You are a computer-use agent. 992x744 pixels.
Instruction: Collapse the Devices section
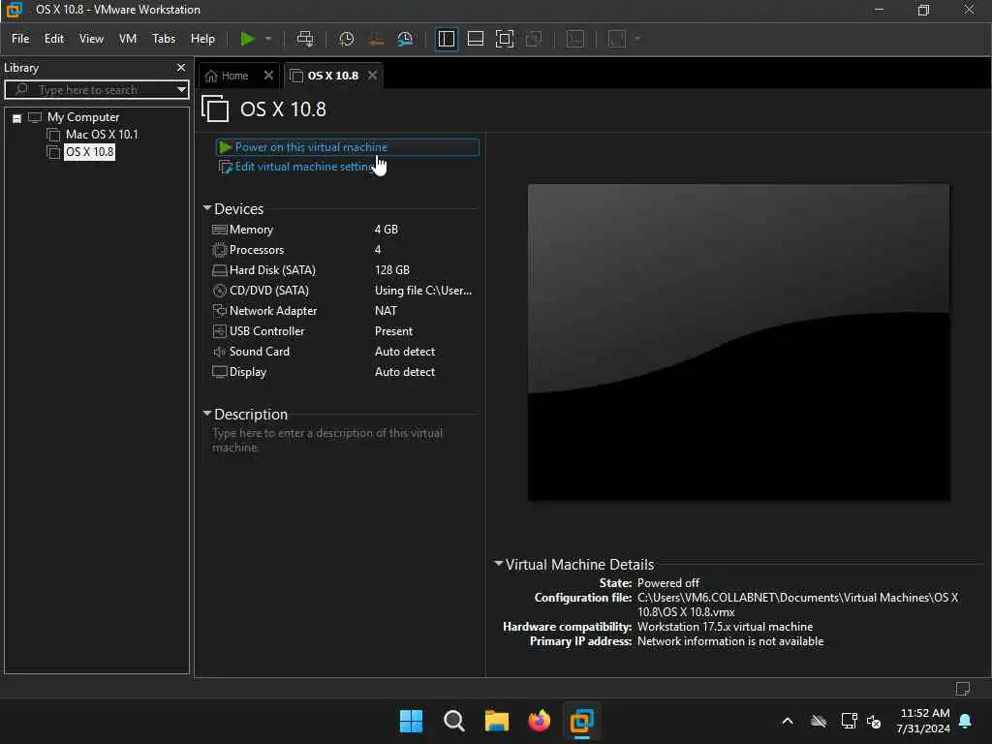click(x=207, y=208)
